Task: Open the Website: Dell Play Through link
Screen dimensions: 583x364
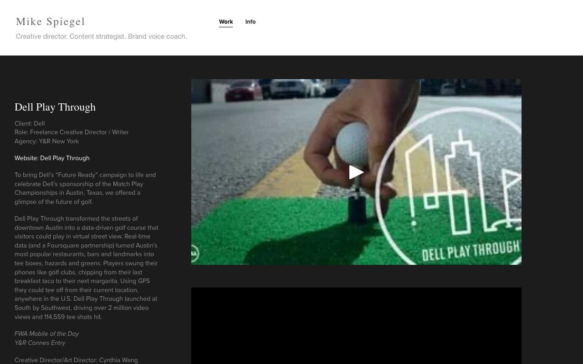Action: 52,158
